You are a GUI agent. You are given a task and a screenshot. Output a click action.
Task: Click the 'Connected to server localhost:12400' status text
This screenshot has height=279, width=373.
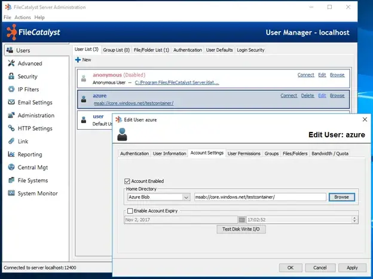(40, 268)
